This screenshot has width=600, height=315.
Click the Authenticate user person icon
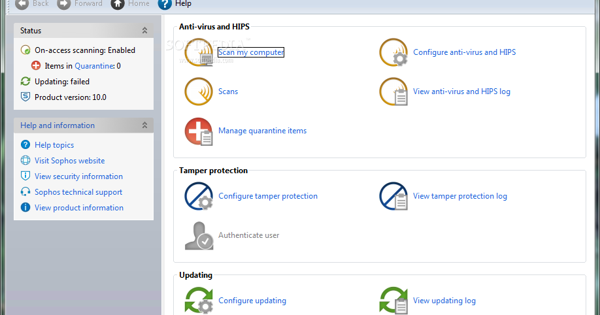199,236
